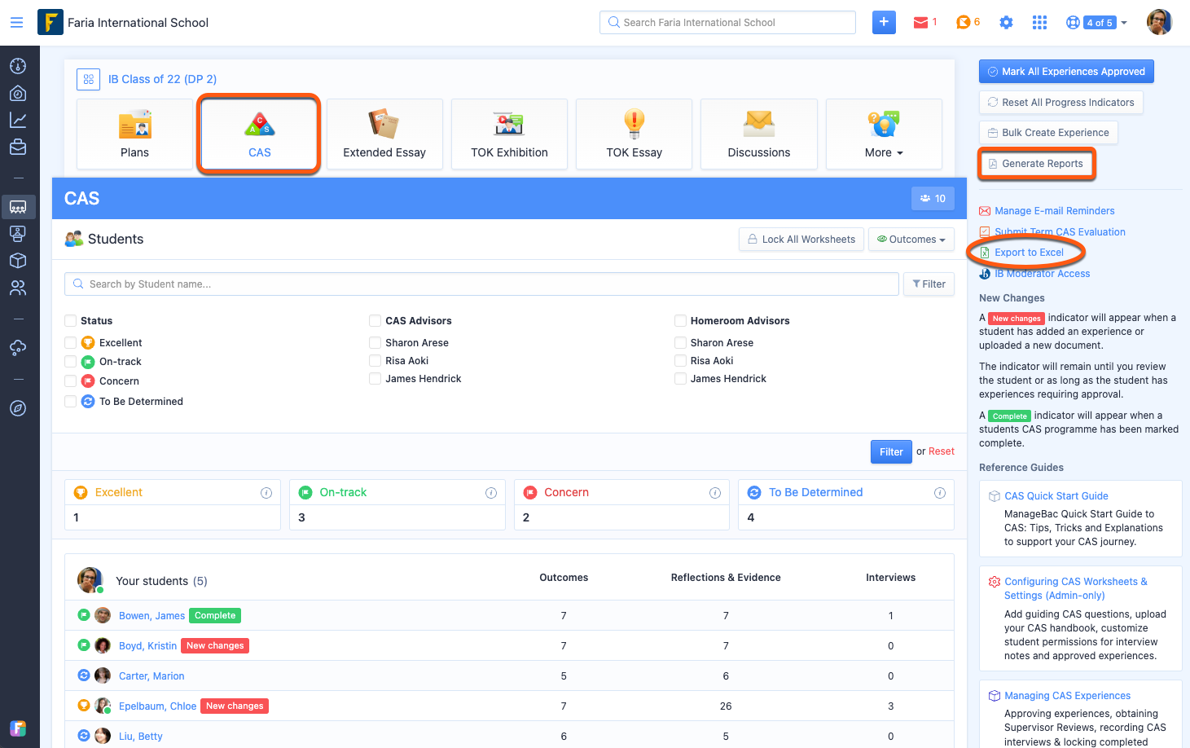This screenshot has height=748, width=1190.
Task: Click the funnel Filter button by search
Action: pos(929,284)
